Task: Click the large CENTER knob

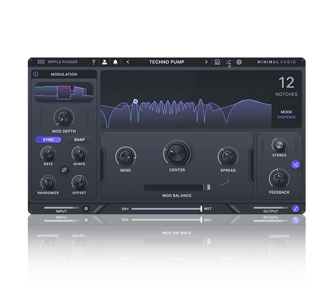Action: coord(177,153)
